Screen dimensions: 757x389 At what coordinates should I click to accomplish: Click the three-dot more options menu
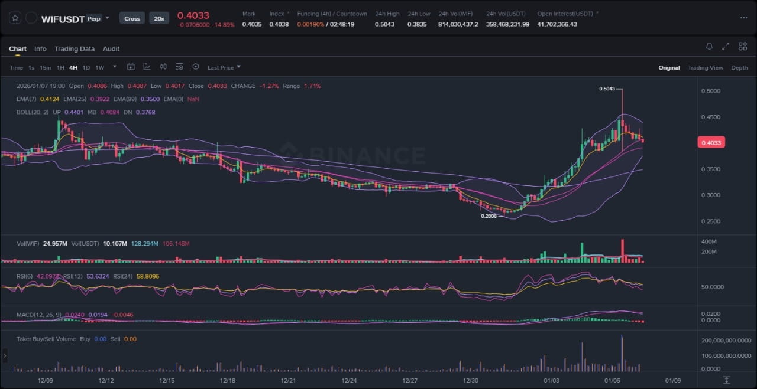point(743,18)
